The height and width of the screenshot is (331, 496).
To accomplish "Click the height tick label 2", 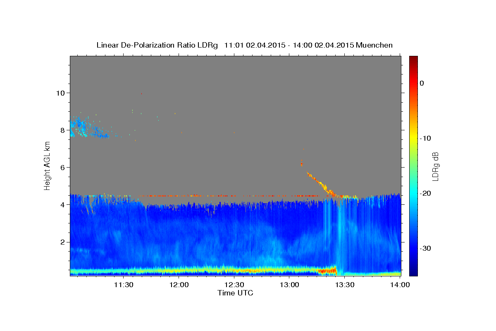I will 63,242.
